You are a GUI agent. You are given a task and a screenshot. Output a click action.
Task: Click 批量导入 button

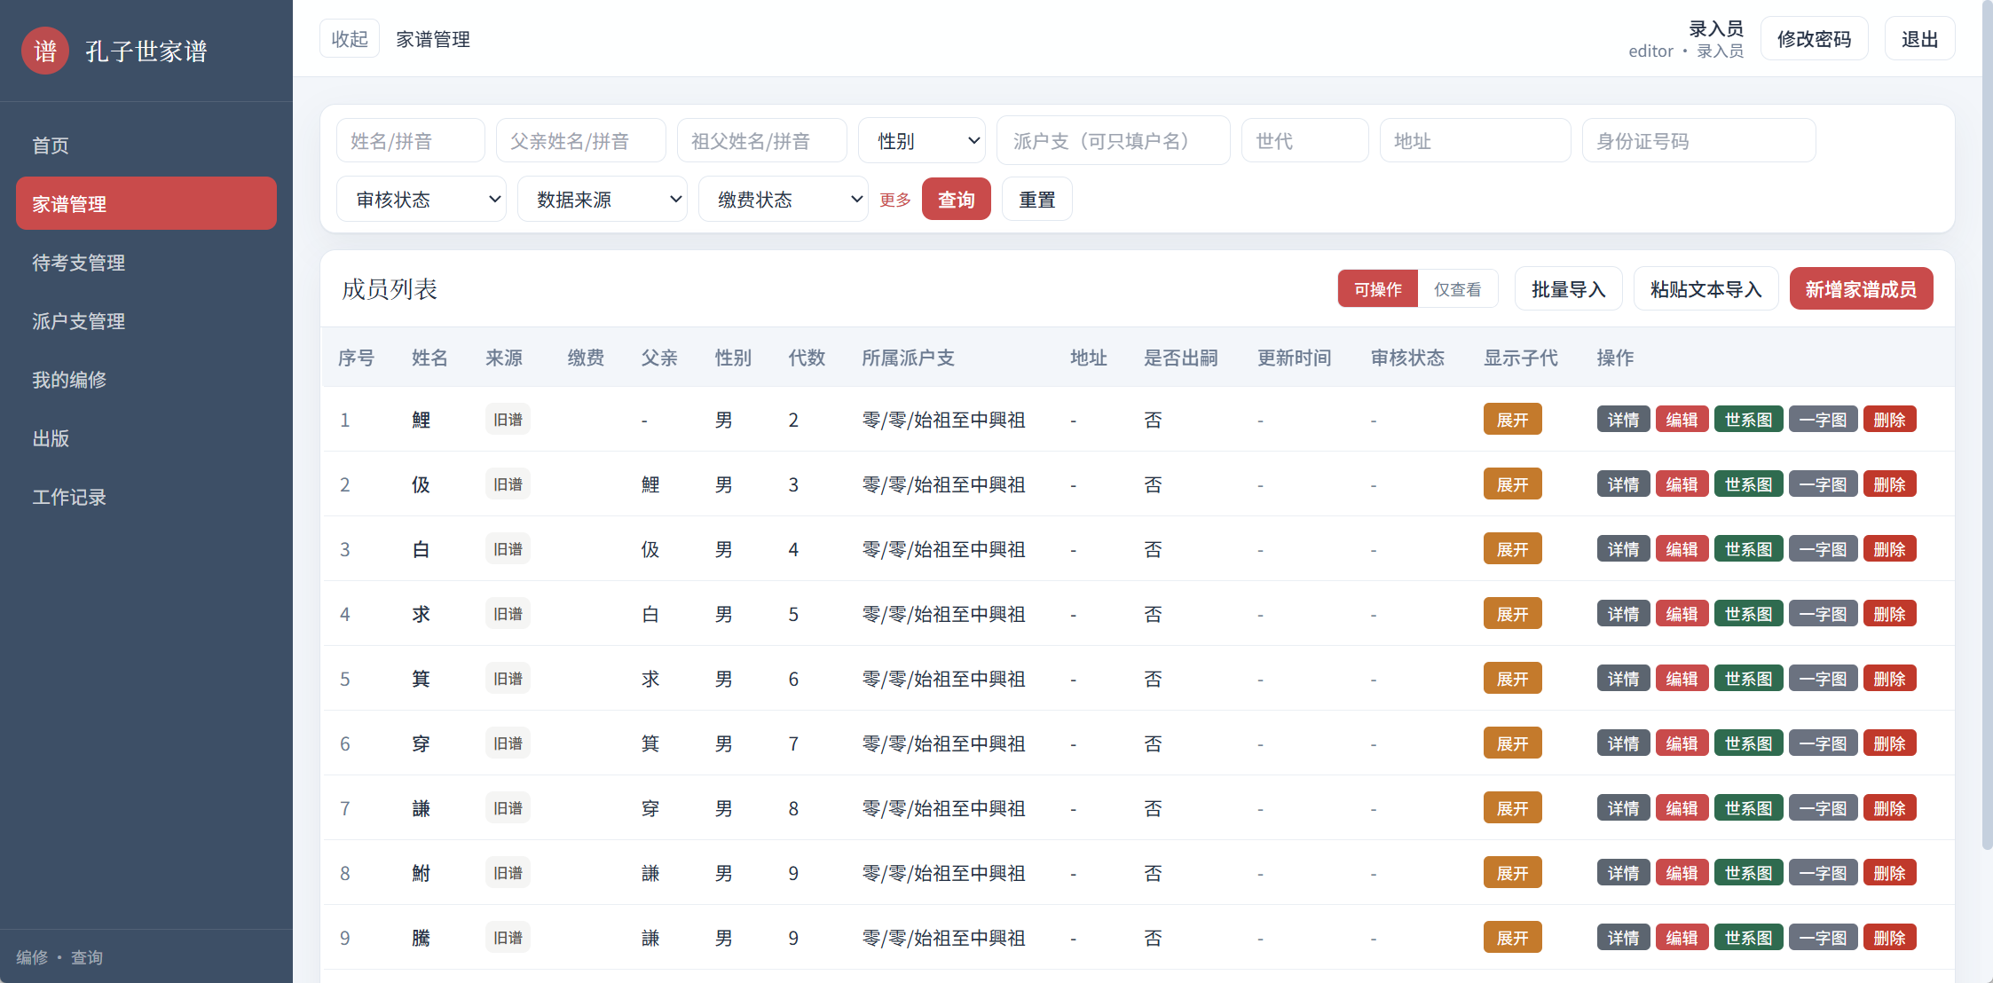click(x=1568, y=289)
